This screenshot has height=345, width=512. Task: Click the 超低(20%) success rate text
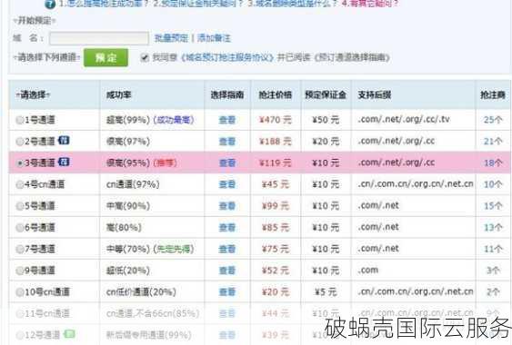[x=128, y=271]
